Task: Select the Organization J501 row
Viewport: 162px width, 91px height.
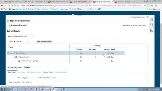Action: click(66, 57)
